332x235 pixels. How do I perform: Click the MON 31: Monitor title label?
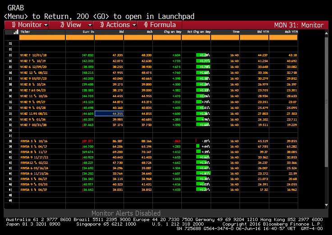(299, 25)
